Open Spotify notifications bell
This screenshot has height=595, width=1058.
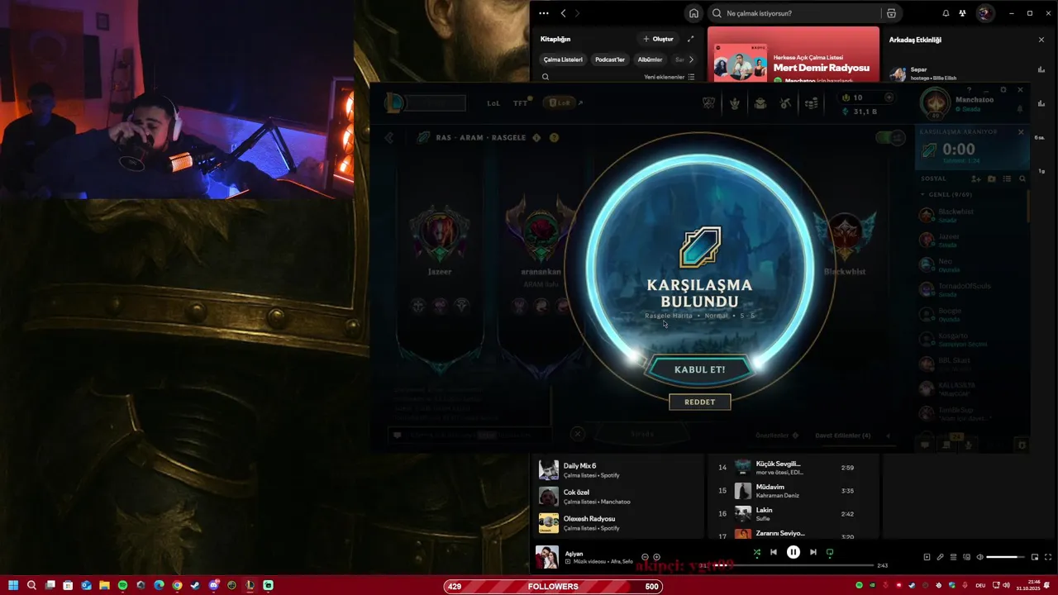(946, 13)
